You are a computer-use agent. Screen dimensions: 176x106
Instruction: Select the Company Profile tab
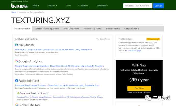(x=132, y=29)
